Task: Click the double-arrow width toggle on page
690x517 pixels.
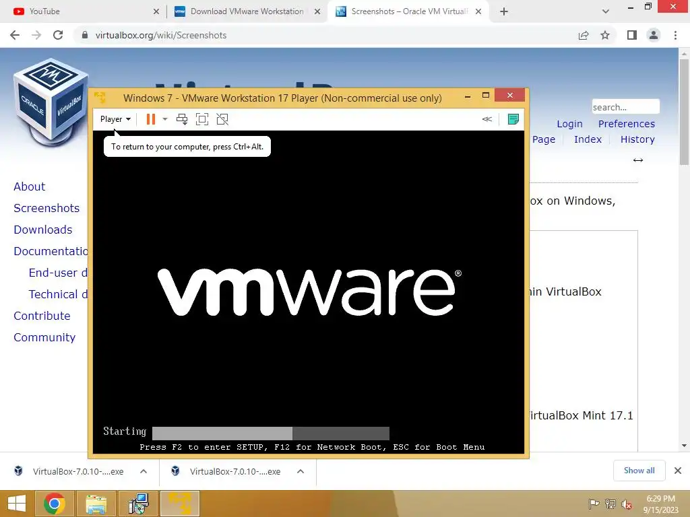Action: pyautogui.click(x=638, y=160)
